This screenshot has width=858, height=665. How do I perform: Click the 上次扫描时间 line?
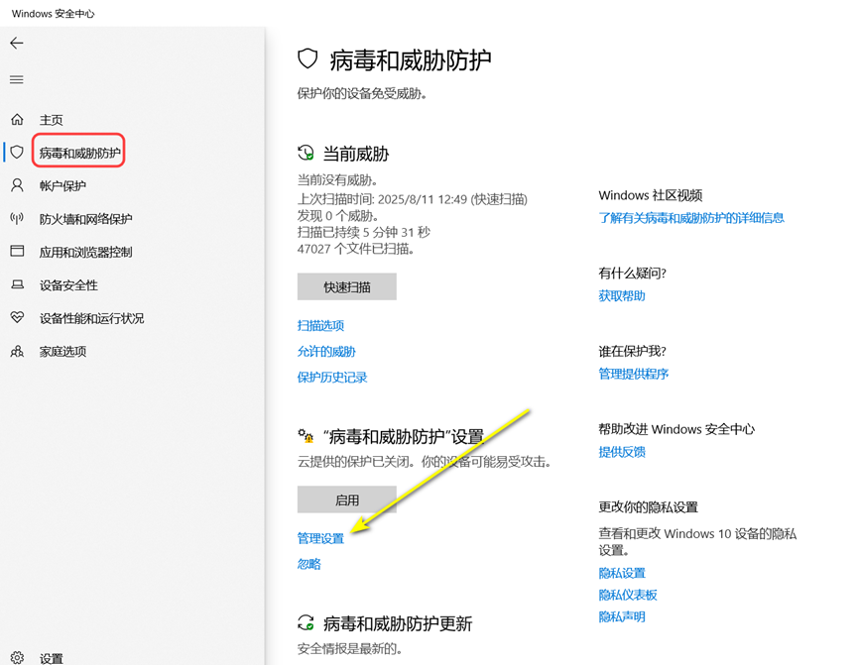tap(412, 199)
